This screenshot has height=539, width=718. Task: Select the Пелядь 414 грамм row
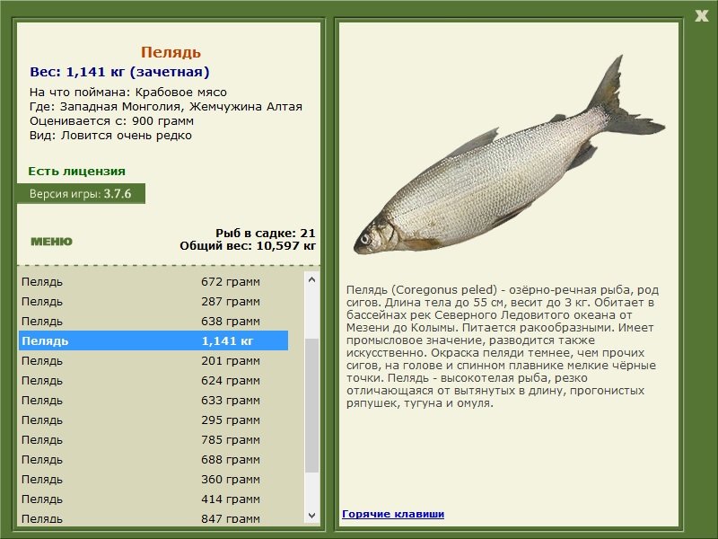[153, 499]
